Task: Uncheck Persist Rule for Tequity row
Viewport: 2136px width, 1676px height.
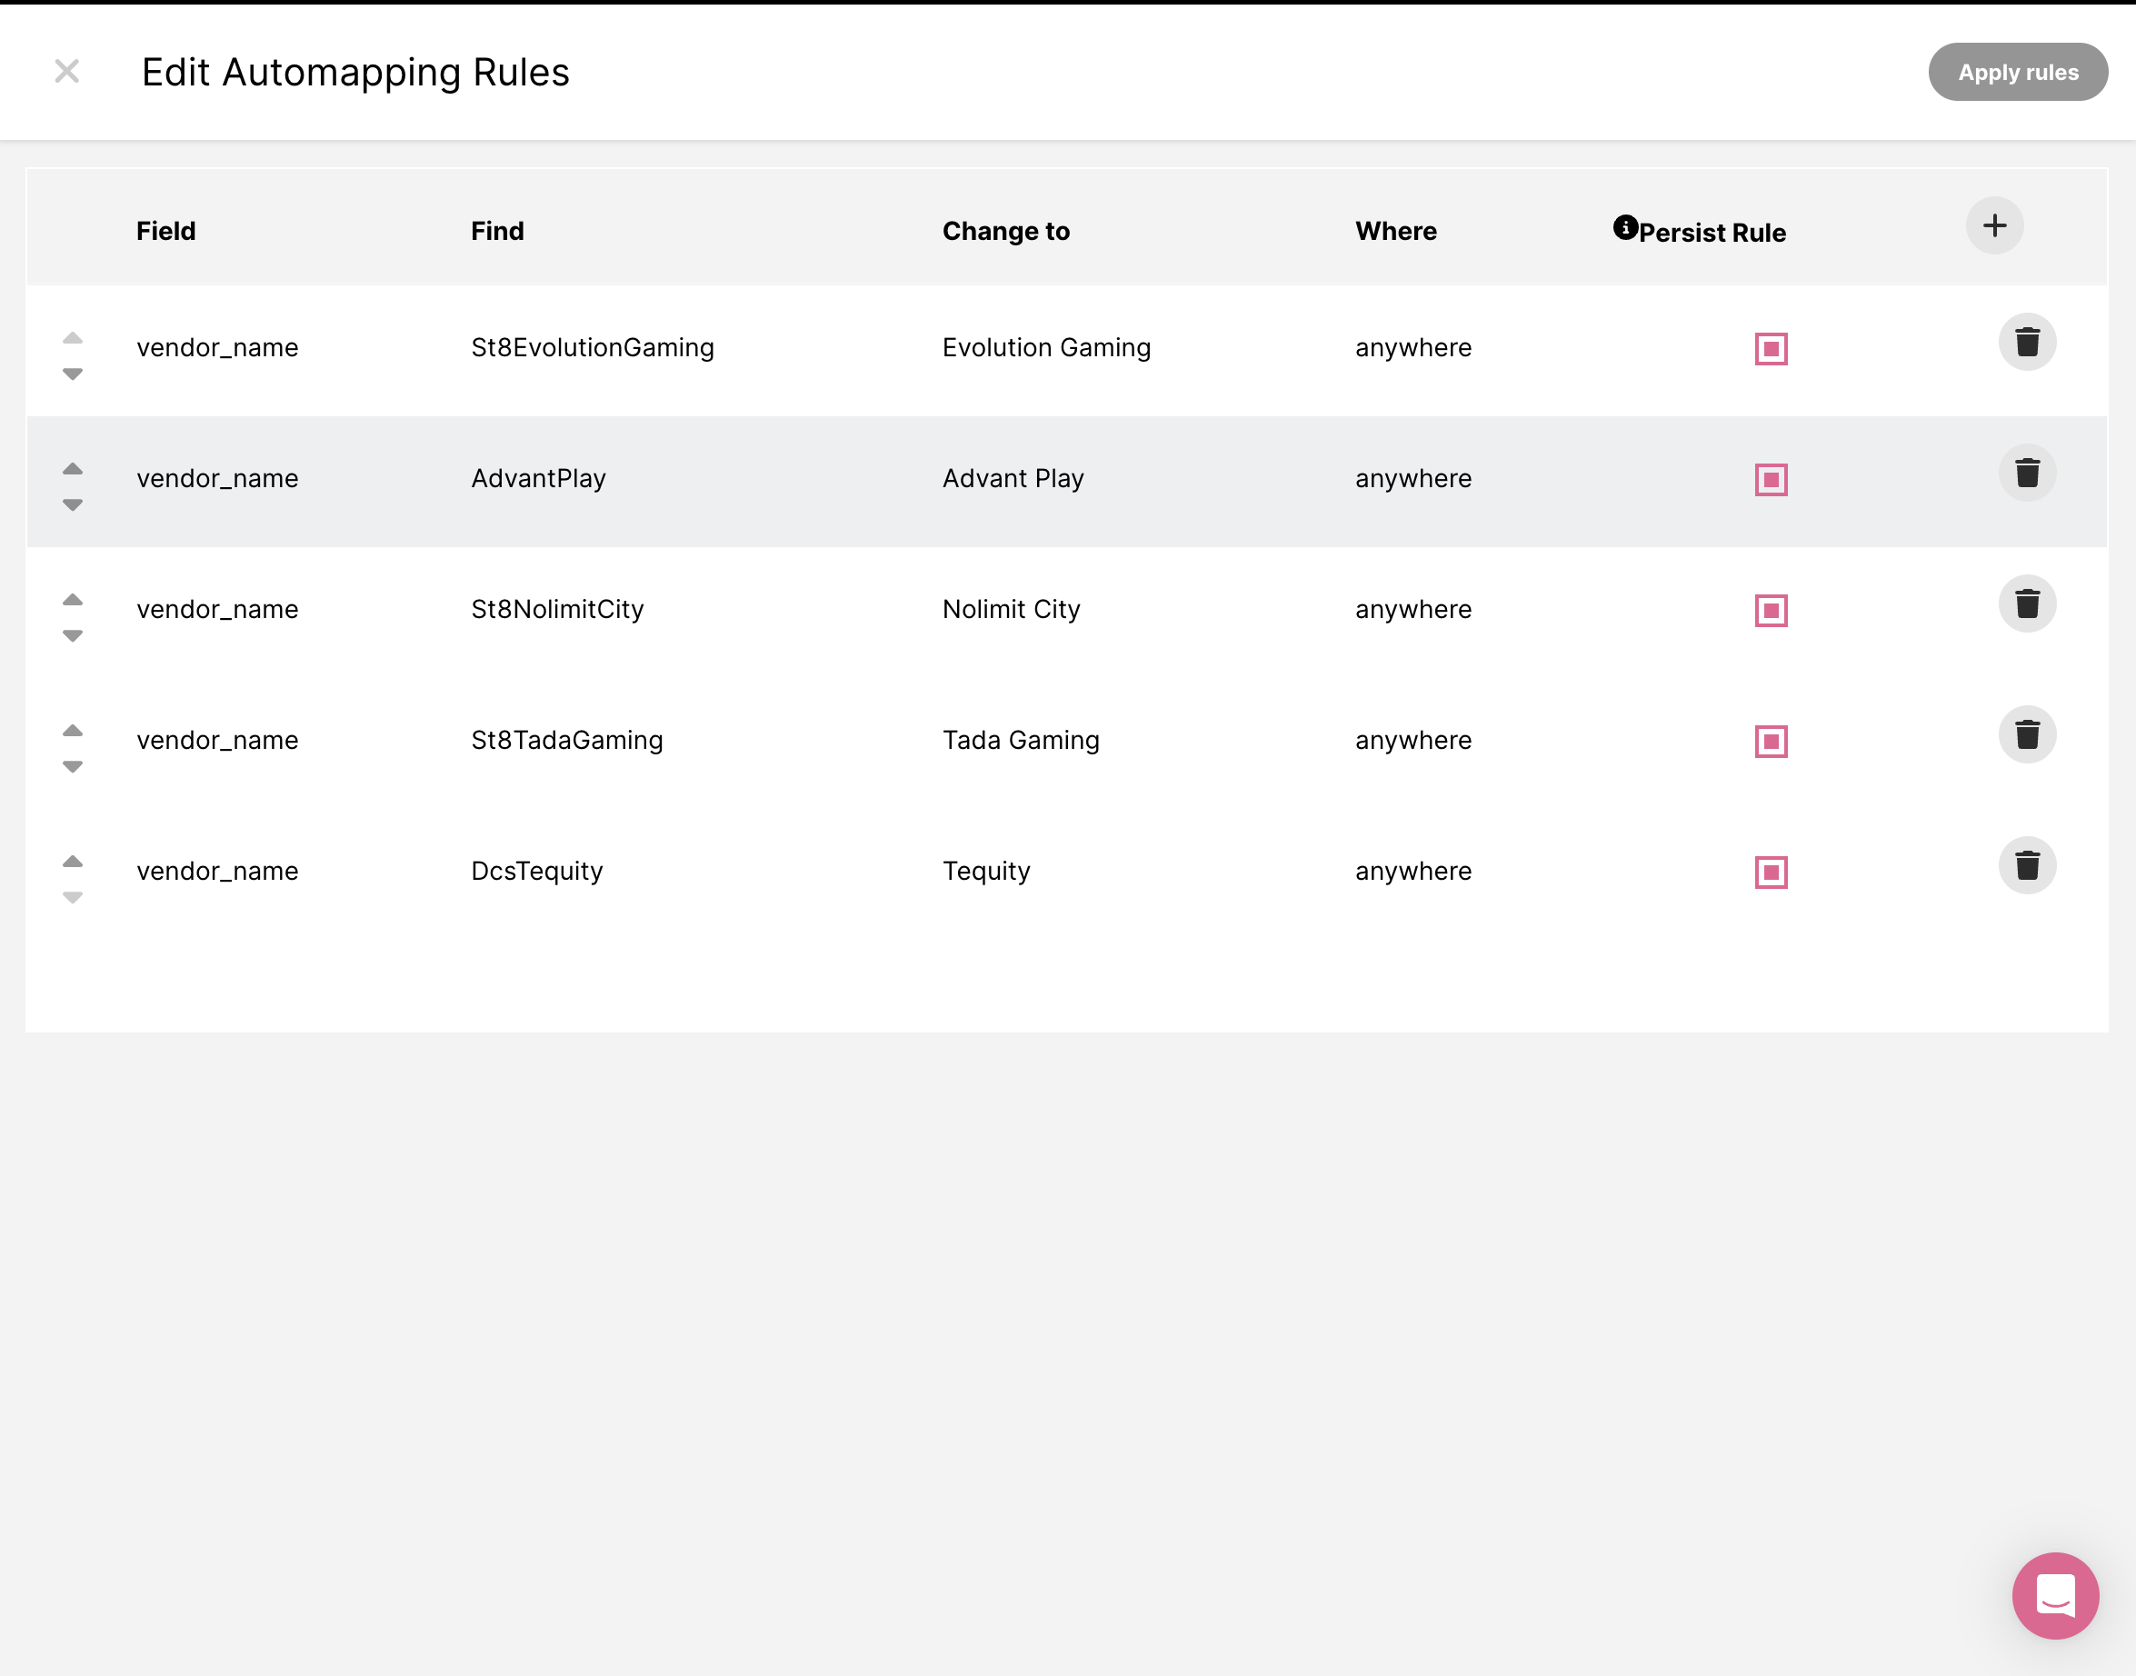Action: coord(1770,873)
